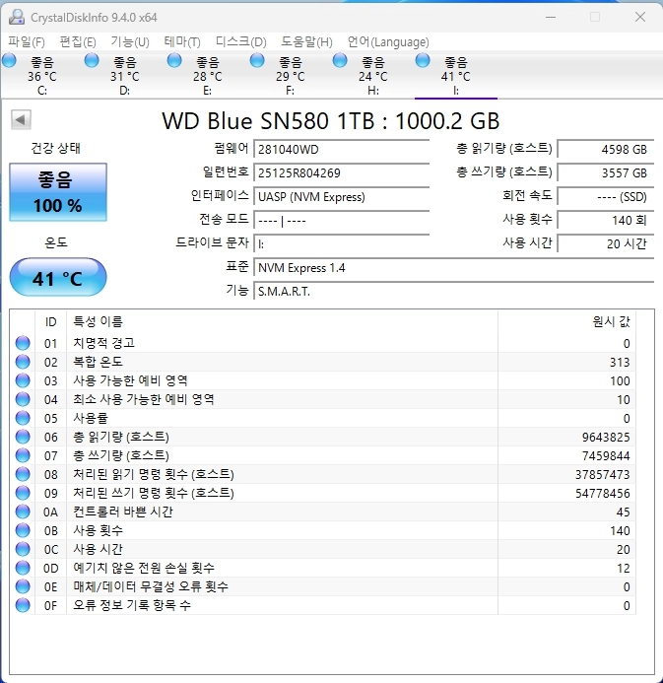Open the 언어(Language) menu
Viewport: 663px width, 683px height.
388,41
